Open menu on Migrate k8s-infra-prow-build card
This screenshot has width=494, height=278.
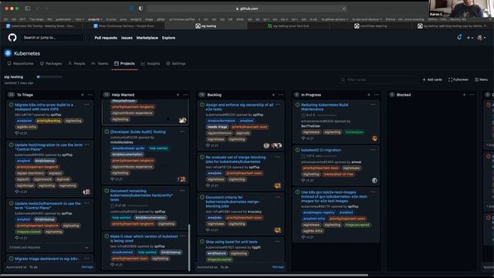(86, 105)
